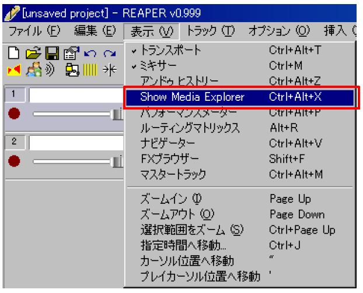
Task: Open the トラック (T) menu
Action: coord(211,31)
